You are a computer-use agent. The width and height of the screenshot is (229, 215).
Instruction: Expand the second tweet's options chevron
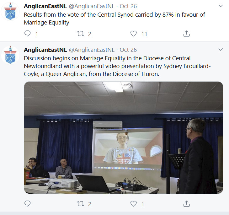click(221, 50)
